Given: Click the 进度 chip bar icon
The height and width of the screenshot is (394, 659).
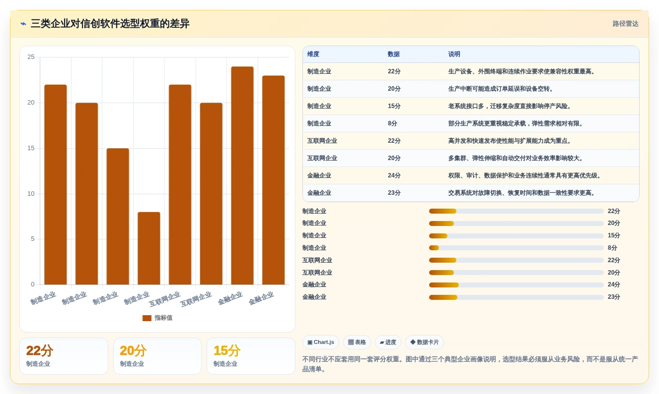Looking at the screenshot, I should (382, 342).
